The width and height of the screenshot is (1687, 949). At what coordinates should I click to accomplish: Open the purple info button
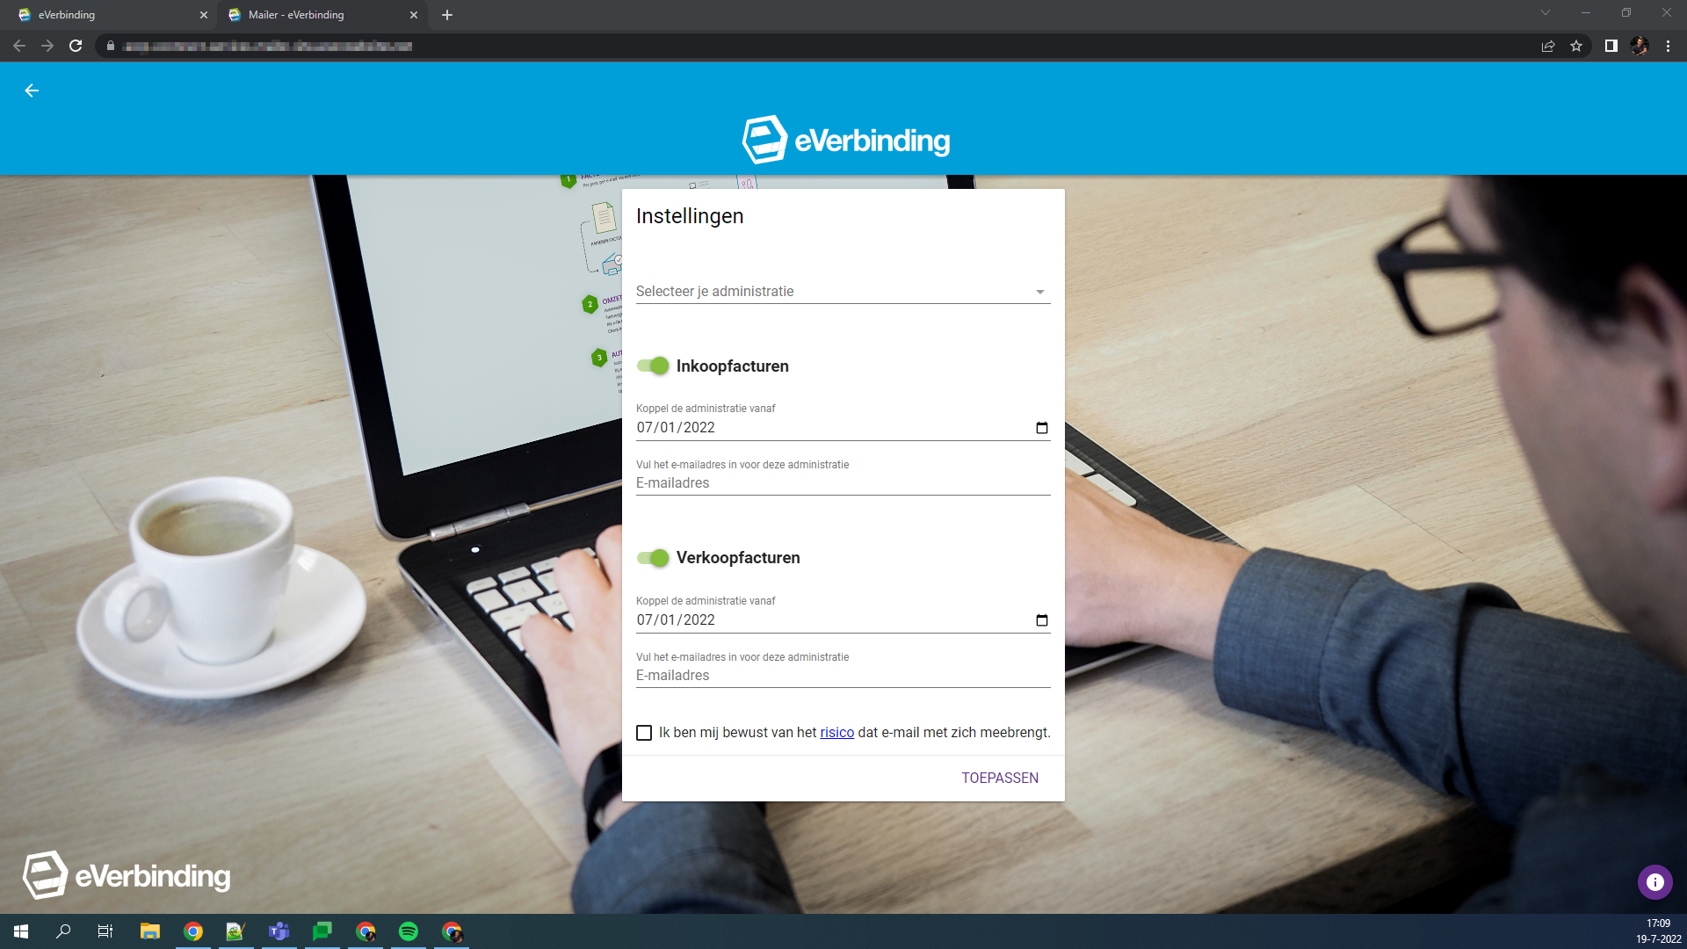click(x=1654, y=882)
